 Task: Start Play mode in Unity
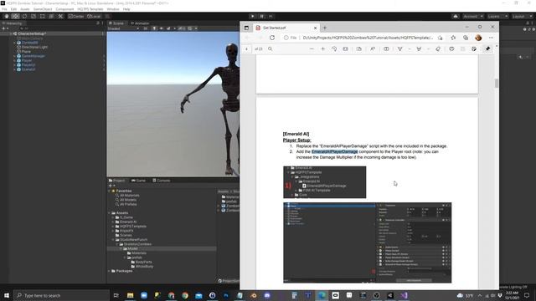(253, 16)
